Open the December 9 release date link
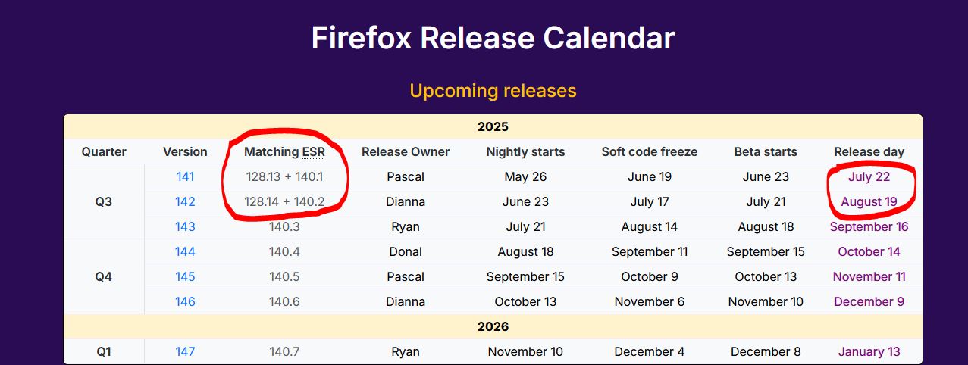Viewport: 968px width, 365px height. click(869, 302)
